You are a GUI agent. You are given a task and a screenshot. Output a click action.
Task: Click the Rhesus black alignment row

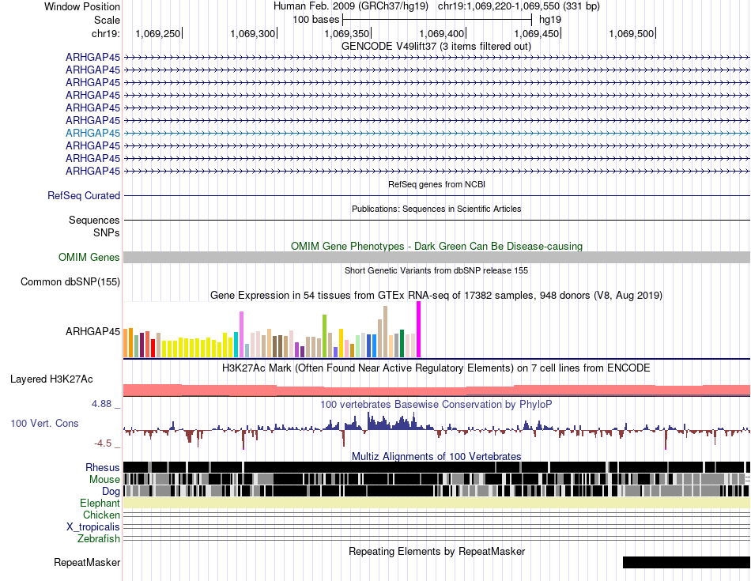436,467
